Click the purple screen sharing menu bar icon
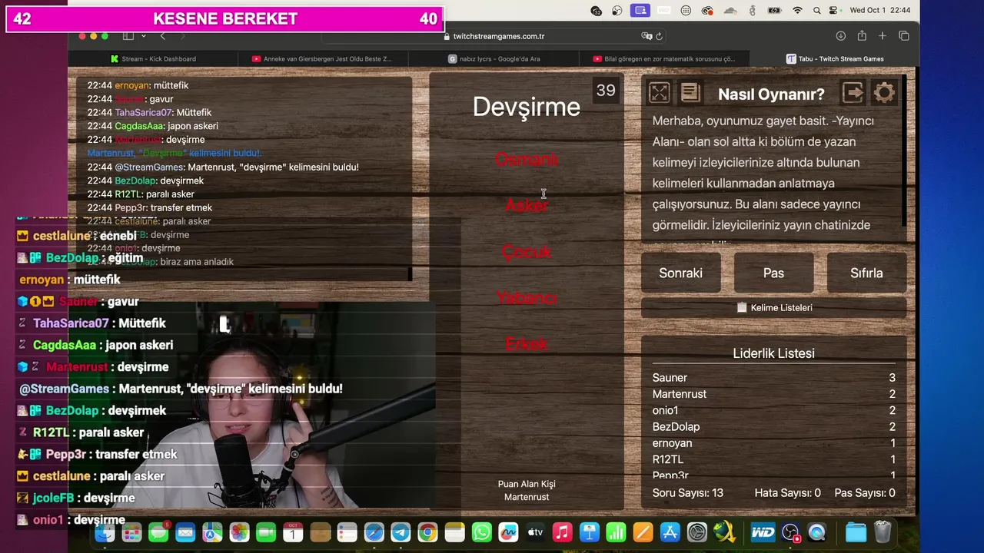This screenshot has width=984, height=553. point(640,11)
